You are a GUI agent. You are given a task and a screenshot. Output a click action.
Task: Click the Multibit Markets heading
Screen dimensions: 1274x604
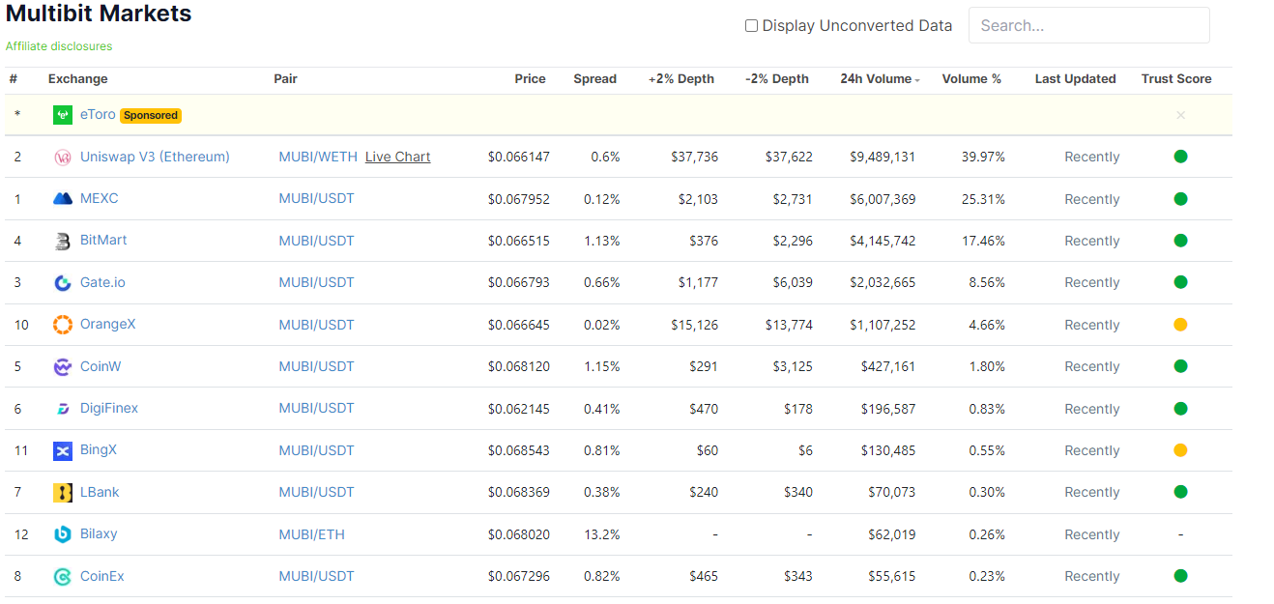pyautogui.click(x=99, y=14)
